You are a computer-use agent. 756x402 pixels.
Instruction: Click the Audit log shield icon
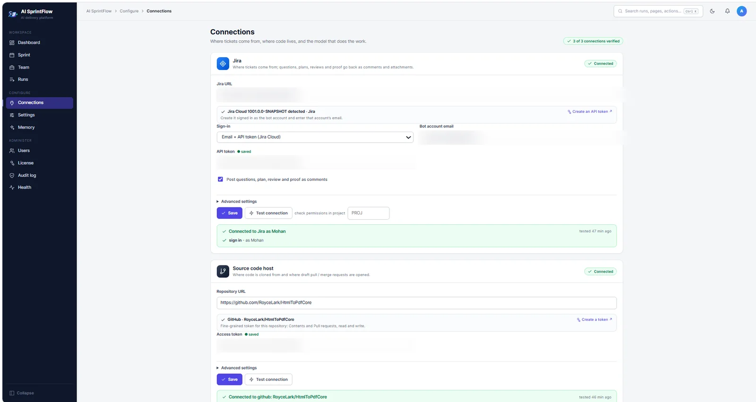coord(12,175)
